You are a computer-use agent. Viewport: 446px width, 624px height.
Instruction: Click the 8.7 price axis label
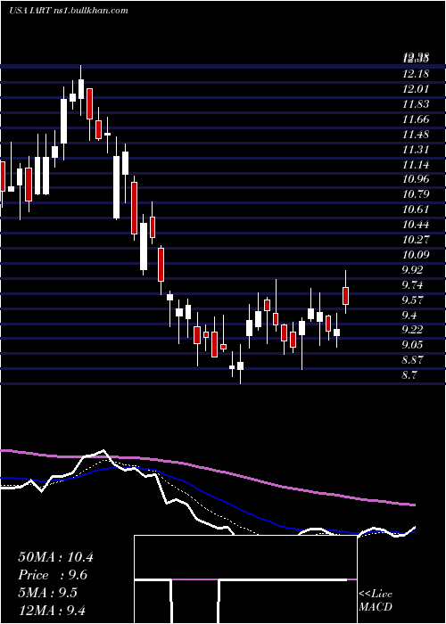pos(410,375)
